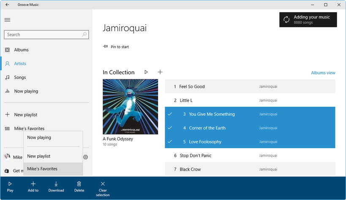Pin Jamiroquai to start

116,47
